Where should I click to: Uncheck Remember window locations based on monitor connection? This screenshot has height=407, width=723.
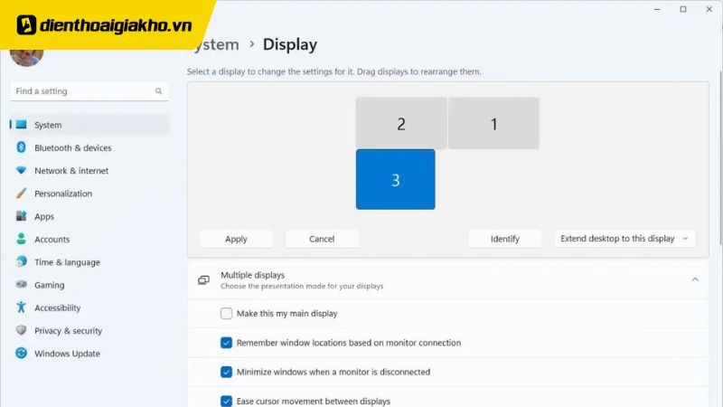tap(226, 343)
